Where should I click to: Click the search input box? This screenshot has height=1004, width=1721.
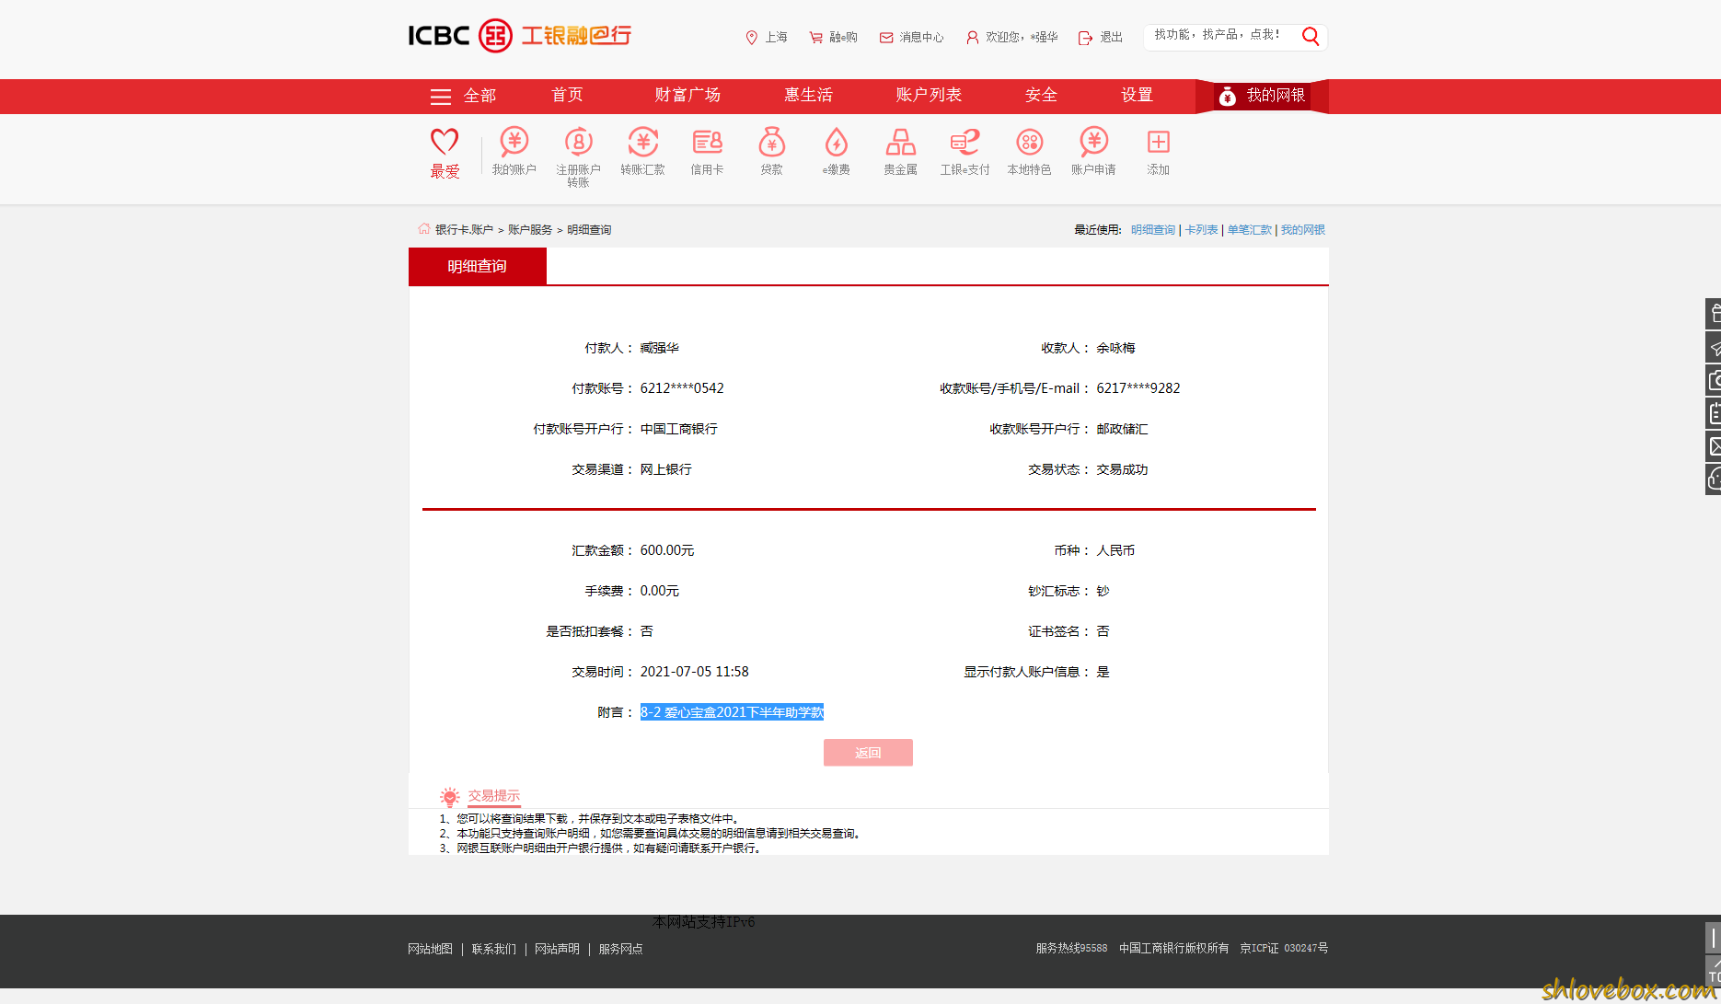[x=1219, y=35]
